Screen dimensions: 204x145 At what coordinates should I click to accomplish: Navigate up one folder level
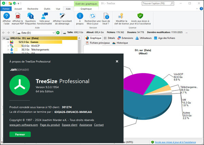pyautogui.click(x=13, y=33)
